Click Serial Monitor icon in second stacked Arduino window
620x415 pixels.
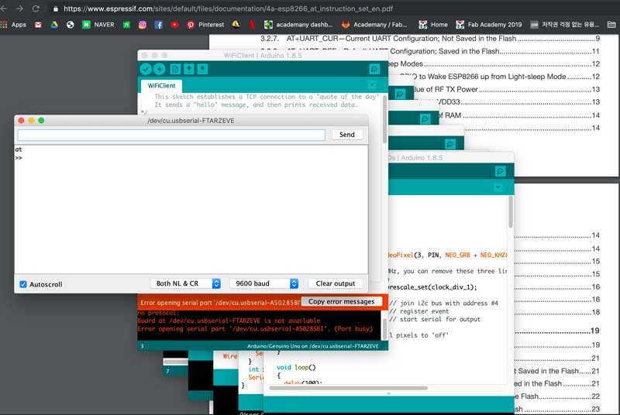pyautogui.click(x=400, y=94)
